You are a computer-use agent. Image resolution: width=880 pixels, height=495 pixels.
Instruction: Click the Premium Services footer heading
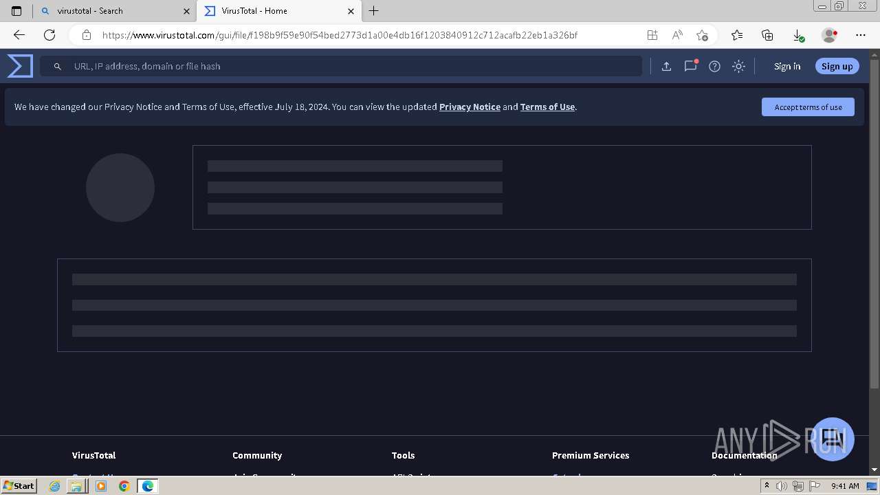click(591, 455)
